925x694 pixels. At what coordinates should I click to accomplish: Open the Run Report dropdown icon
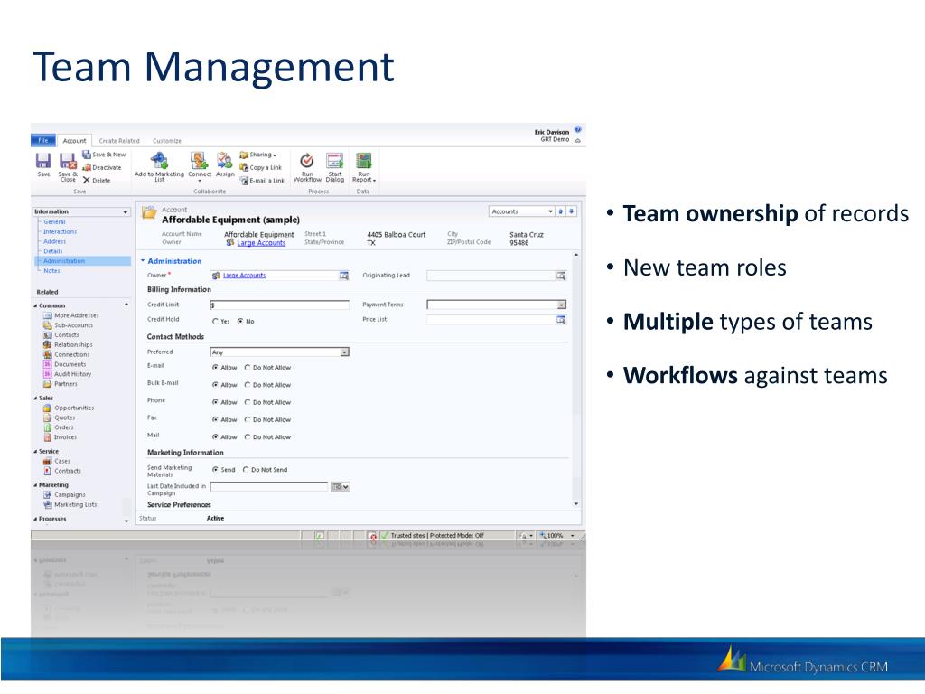point(363,161)
